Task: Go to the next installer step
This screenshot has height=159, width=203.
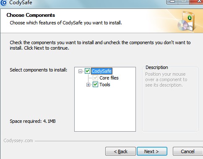Action: [x=152, y=151]
